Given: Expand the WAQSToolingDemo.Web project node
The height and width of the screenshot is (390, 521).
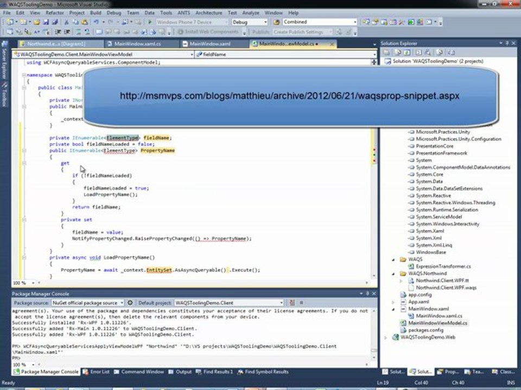Looking at the screenshot, I should 386,337.
